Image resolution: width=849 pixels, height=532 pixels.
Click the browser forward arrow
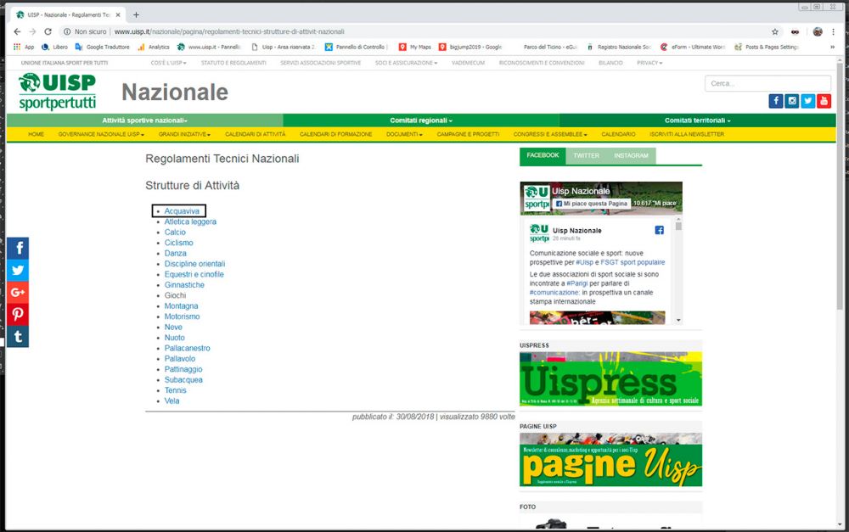[x=32, y=32]
